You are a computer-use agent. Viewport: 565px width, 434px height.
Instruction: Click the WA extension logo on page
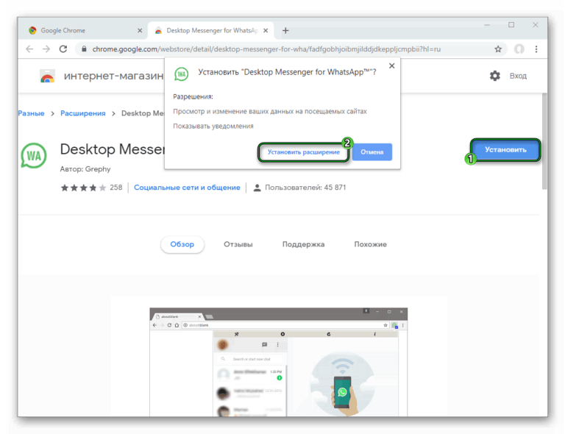click(x=34, y=156)
